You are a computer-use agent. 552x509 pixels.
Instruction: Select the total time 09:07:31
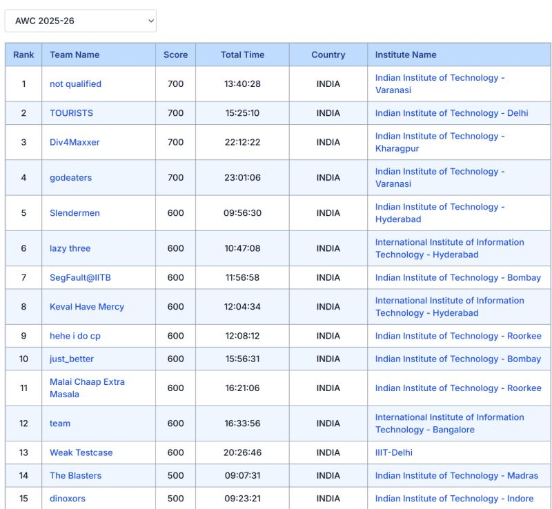[243, 476]
